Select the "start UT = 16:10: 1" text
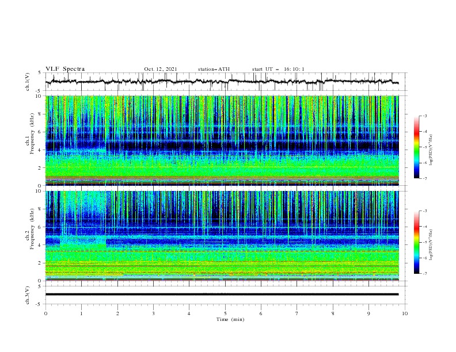Viewport: 456px width, 352px height. pos(278,69)
